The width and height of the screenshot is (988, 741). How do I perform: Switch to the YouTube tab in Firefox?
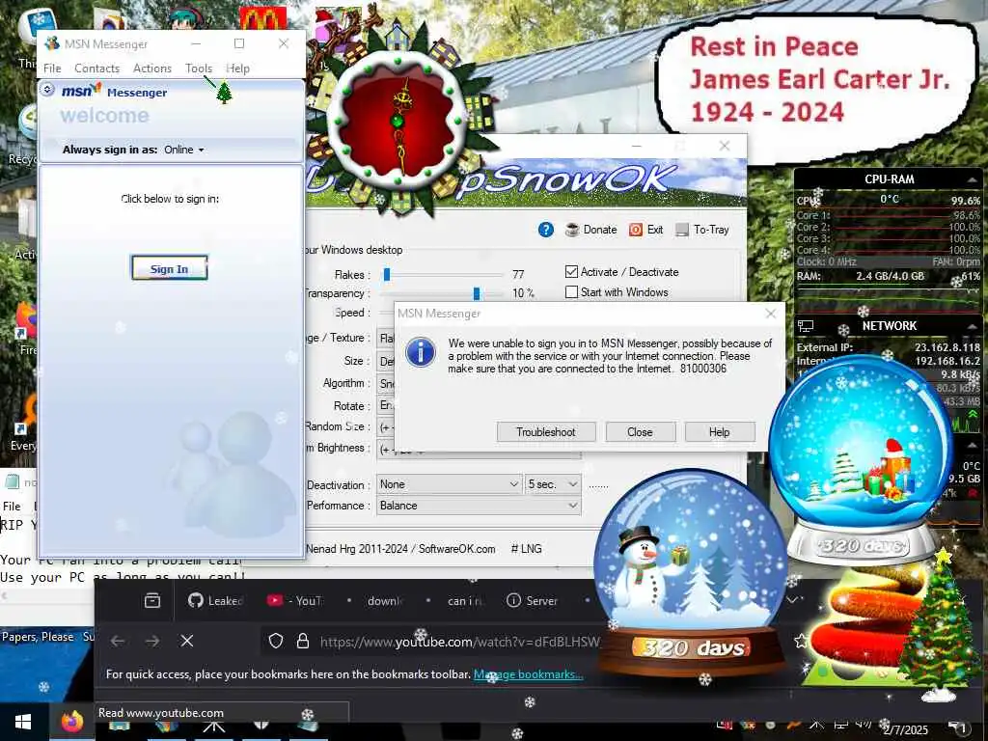tap(295, 600)
